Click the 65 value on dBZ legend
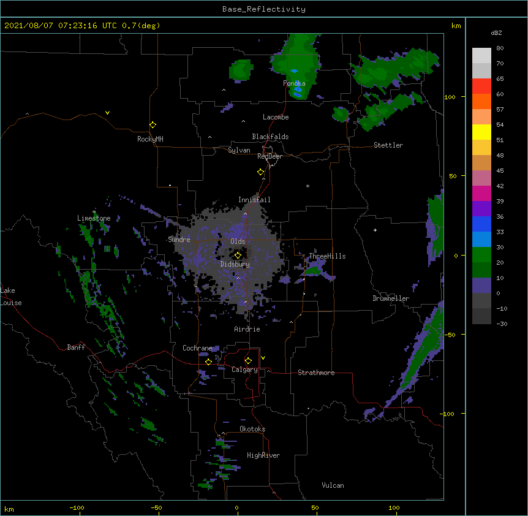Image resolution: width=528 pixels, height=516 pixels. [500, 79]
